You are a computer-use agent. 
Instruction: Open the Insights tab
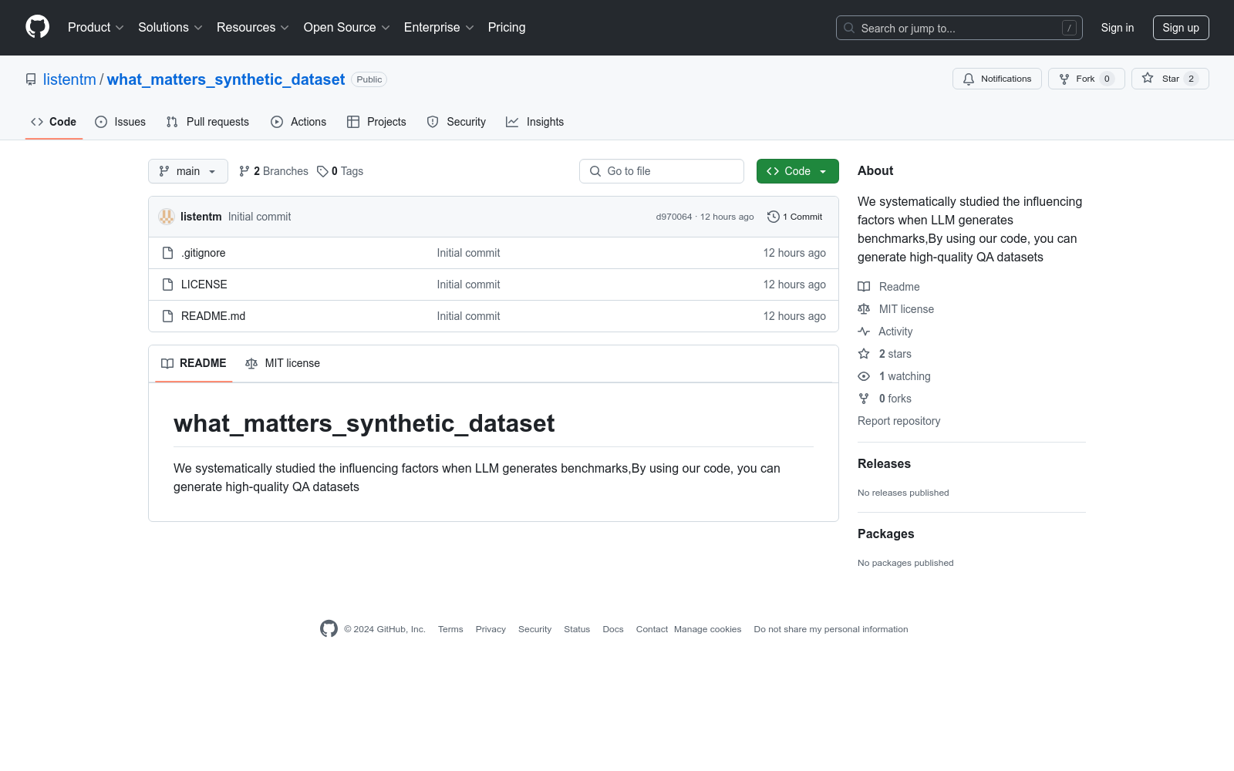(535, 122)
